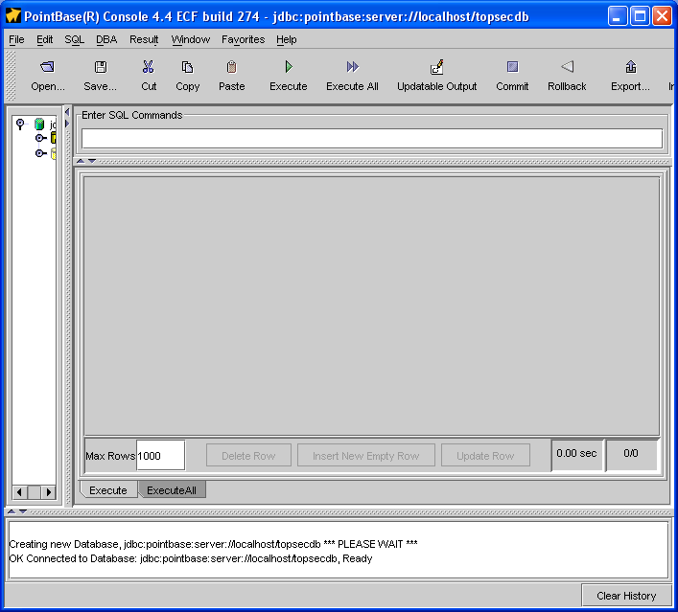Maximize the PointBase Console window
678x612 pixels.
pos(640,16)
